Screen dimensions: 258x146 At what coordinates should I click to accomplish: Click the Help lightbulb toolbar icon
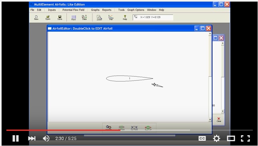point(125,18)
